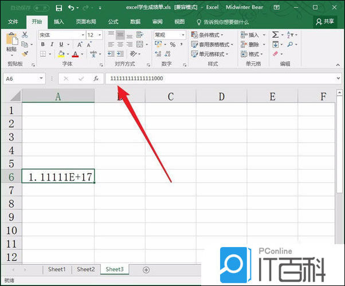345x286 pixels.
Task: Toggle center horizontal alignment
Action: coord(120,45)
